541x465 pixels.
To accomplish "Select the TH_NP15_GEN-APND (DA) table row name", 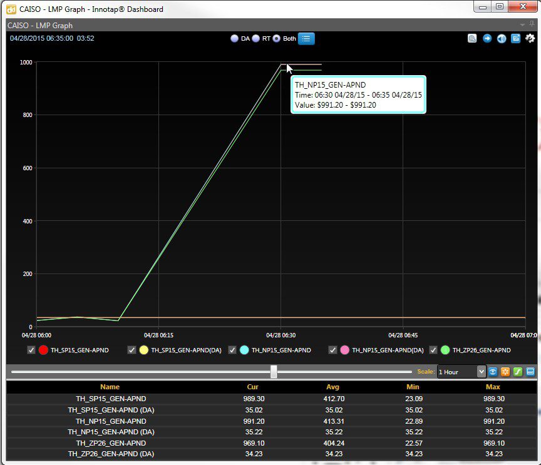I will click(111, 432).
